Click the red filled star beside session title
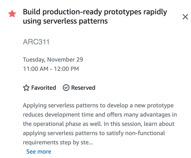The height and width of the screenshot is (158, 191). [x=12, y=14]
